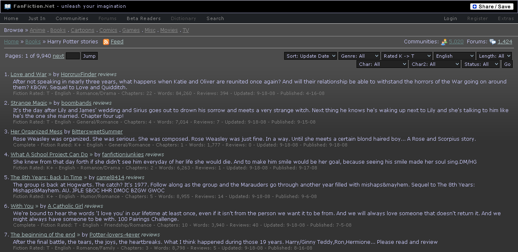Open the story What A School Project Can Do
Viewport: 518px width, 252px height.
[x=49, y=155]
